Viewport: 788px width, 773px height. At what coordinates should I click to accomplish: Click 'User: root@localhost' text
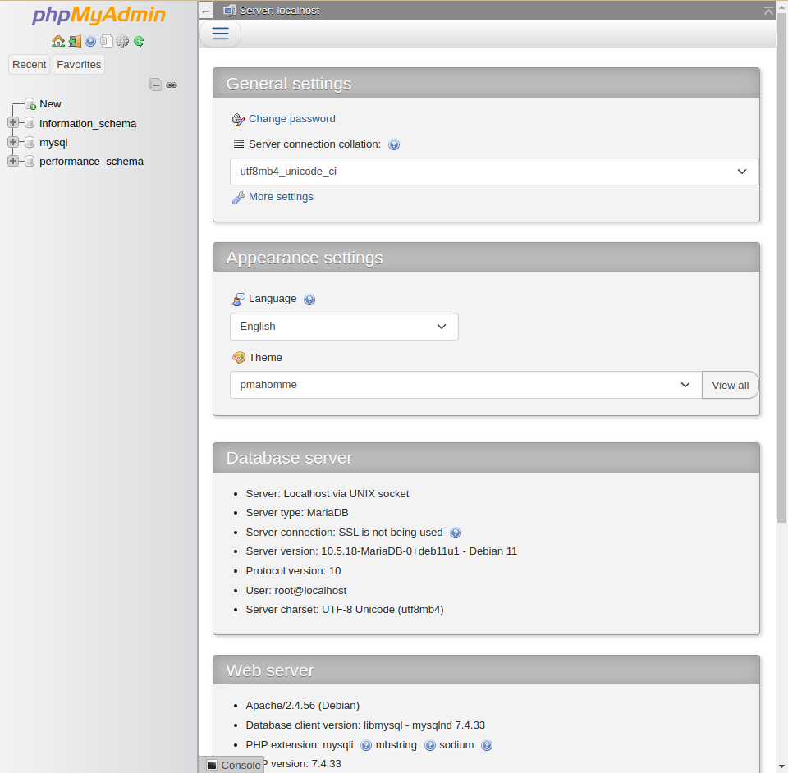pos(296,591)
